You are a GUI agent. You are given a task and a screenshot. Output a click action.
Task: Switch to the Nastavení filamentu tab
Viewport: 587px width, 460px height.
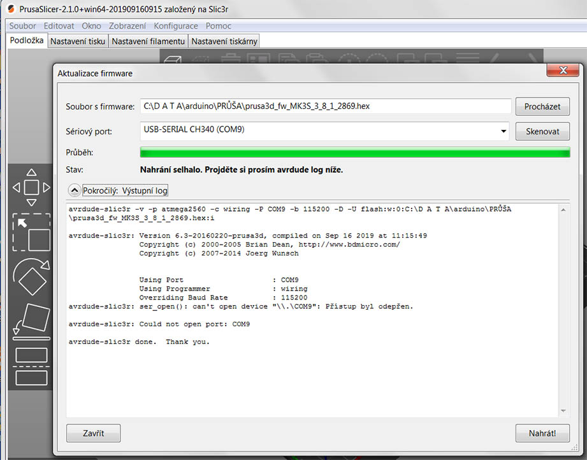[x=149, y=41]
